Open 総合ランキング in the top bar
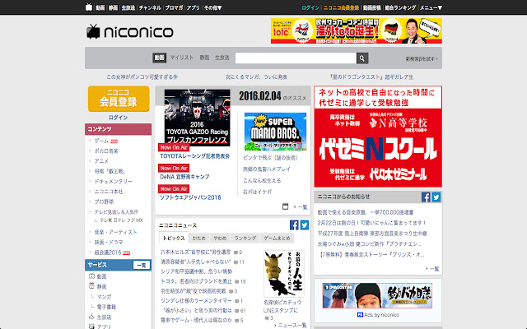The height and width of the screenshot is (329, 527). (401, 7)
